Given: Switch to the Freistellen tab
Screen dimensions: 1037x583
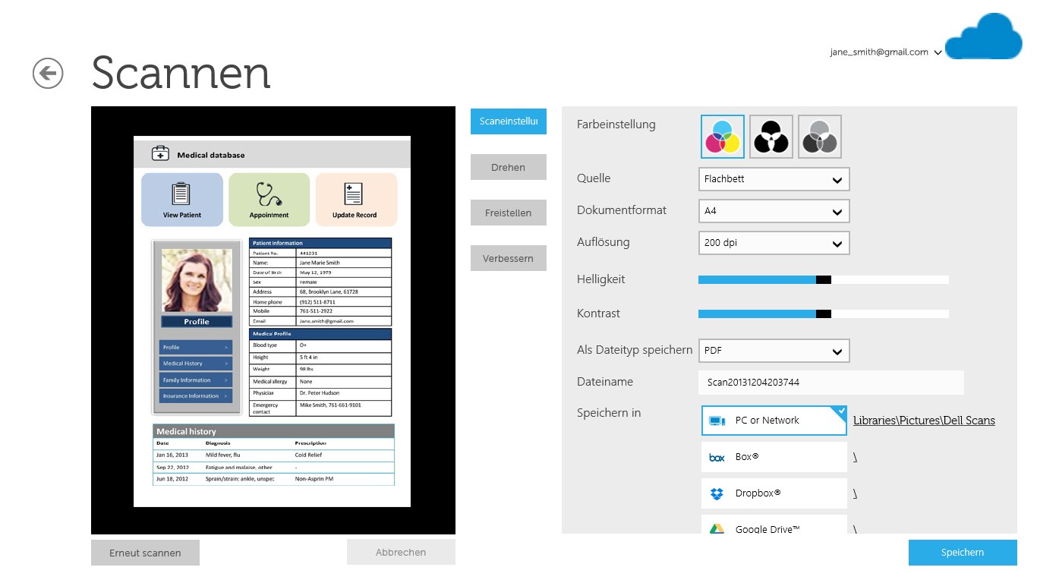Looking at the screenshot, I should click(x=508, y=213).
